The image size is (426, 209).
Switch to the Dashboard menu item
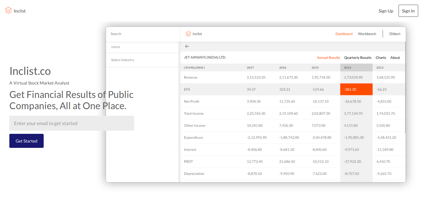344,34
